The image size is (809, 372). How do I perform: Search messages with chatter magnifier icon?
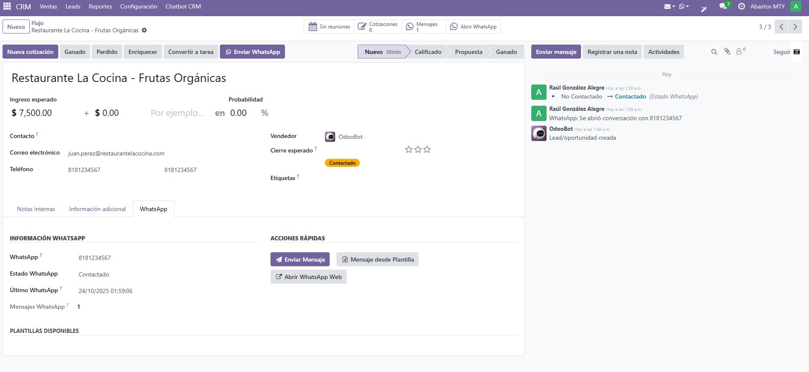tap(714, 52)
